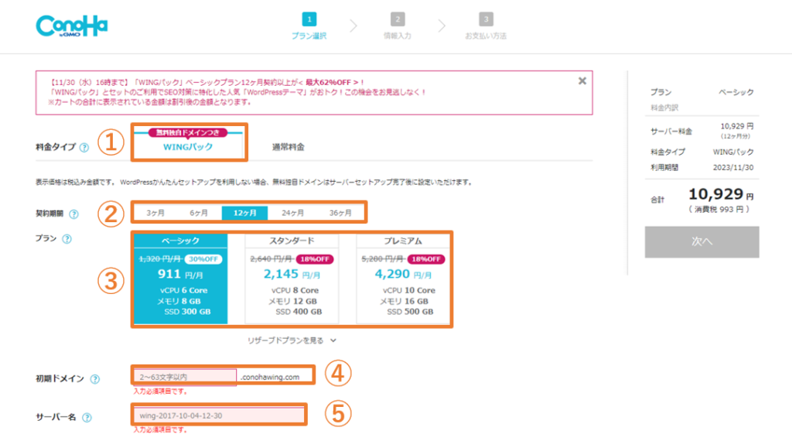Screen dimensions: 792x448
Task: Click 入力必須項目です error under サーバー名
Action: click(x=161, y=430)
